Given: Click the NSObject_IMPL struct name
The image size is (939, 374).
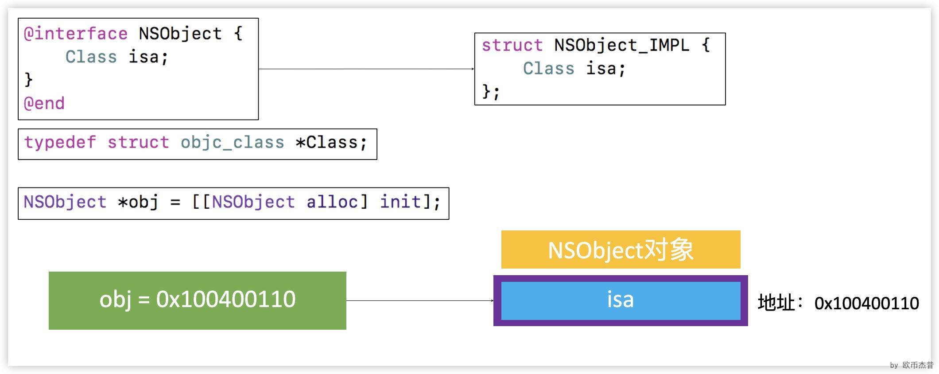Looking at the screenshot, I should tap(621, 45).
